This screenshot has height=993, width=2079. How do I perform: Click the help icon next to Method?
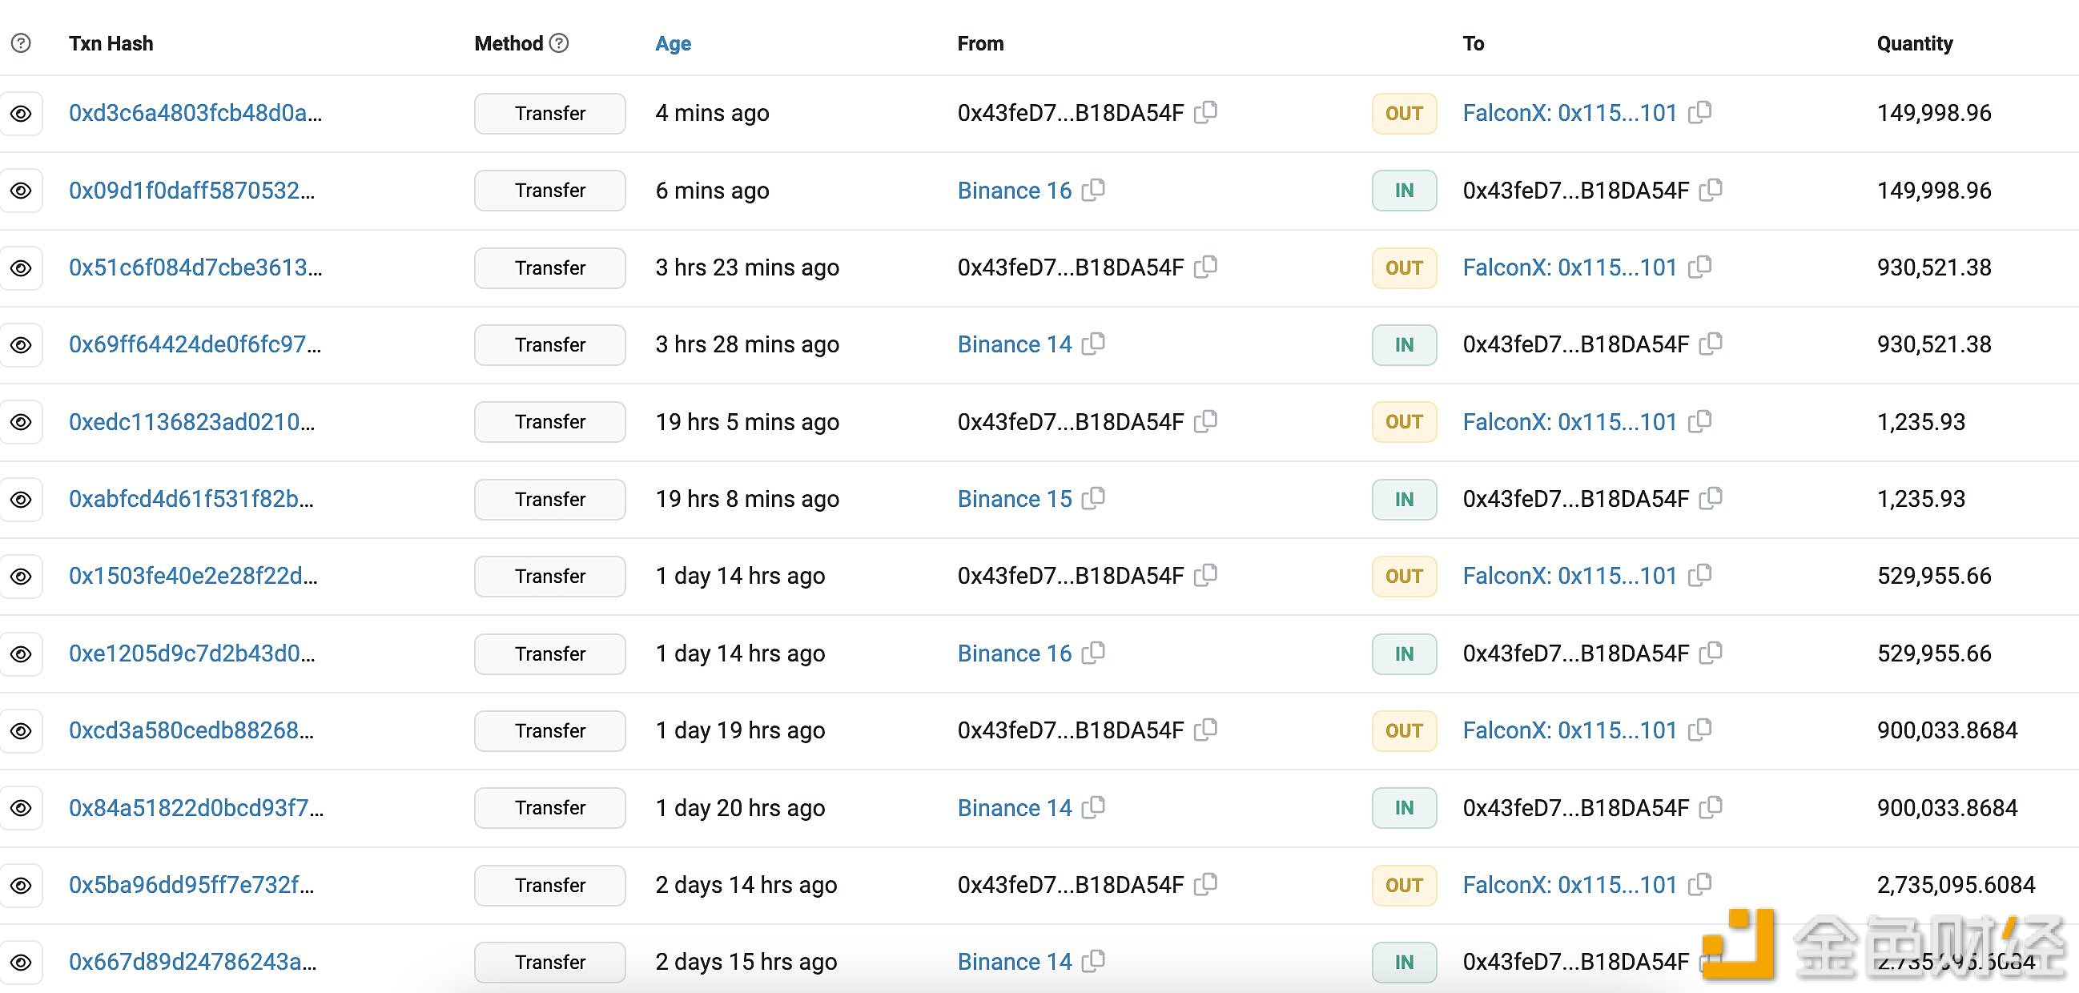coord(558,42)
